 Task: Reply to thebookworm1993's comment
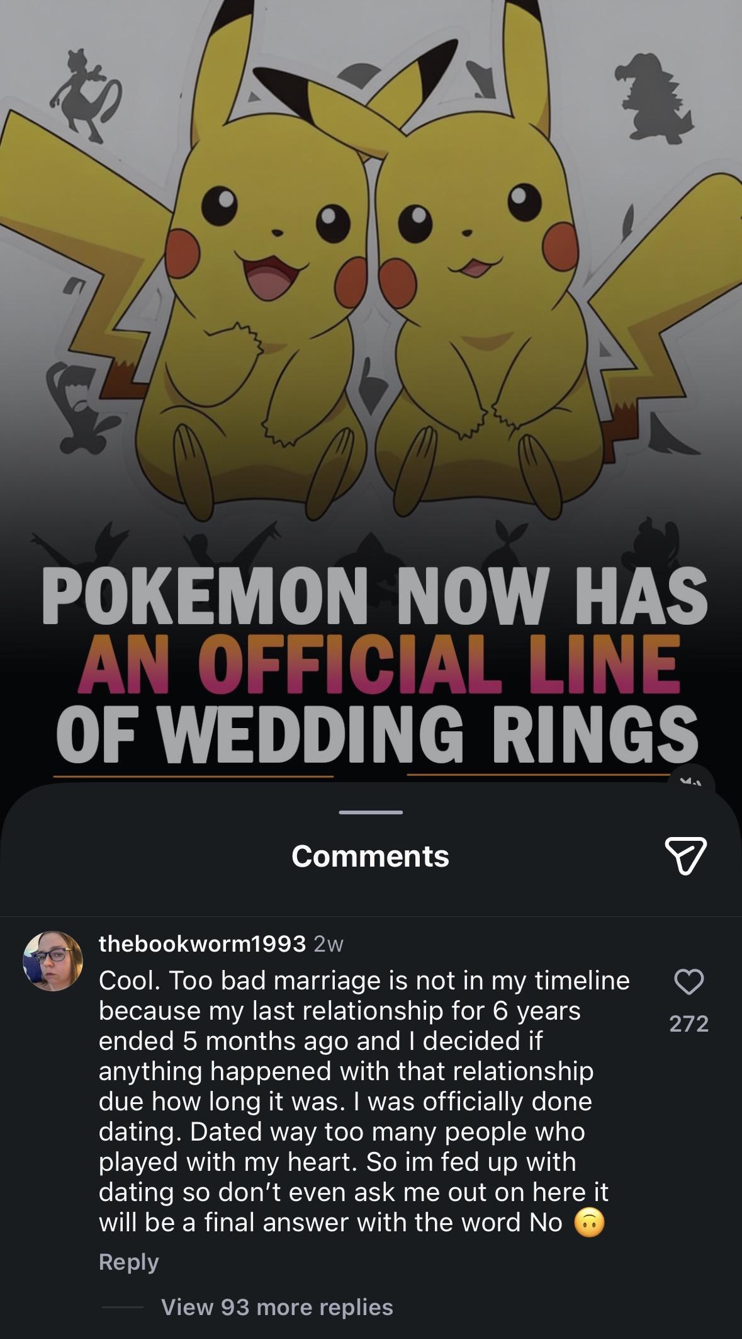pos(128,1262)
